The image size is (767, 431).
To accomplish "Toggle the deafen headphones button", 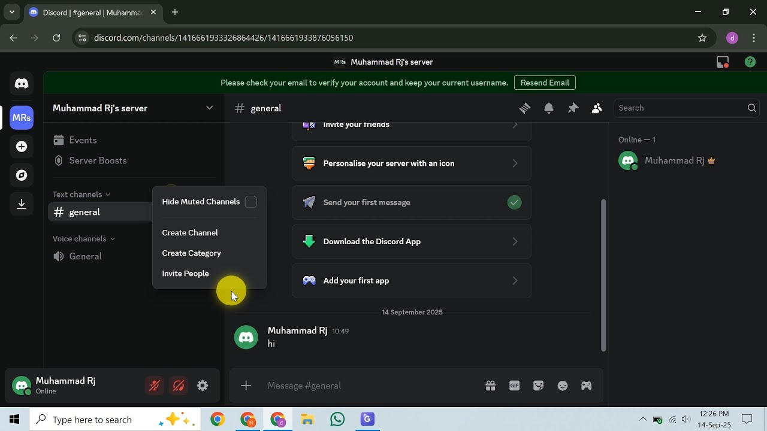I will pyautogui.click(x=179, y=386).
